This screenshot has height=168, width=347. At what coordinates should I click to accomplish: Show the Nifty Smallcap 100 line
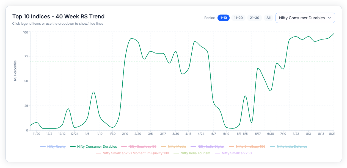point(247,147)
